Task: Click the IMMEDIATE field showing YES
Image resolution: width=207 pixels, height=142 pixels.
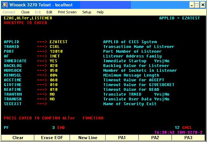Action: (x=54, y=61)
